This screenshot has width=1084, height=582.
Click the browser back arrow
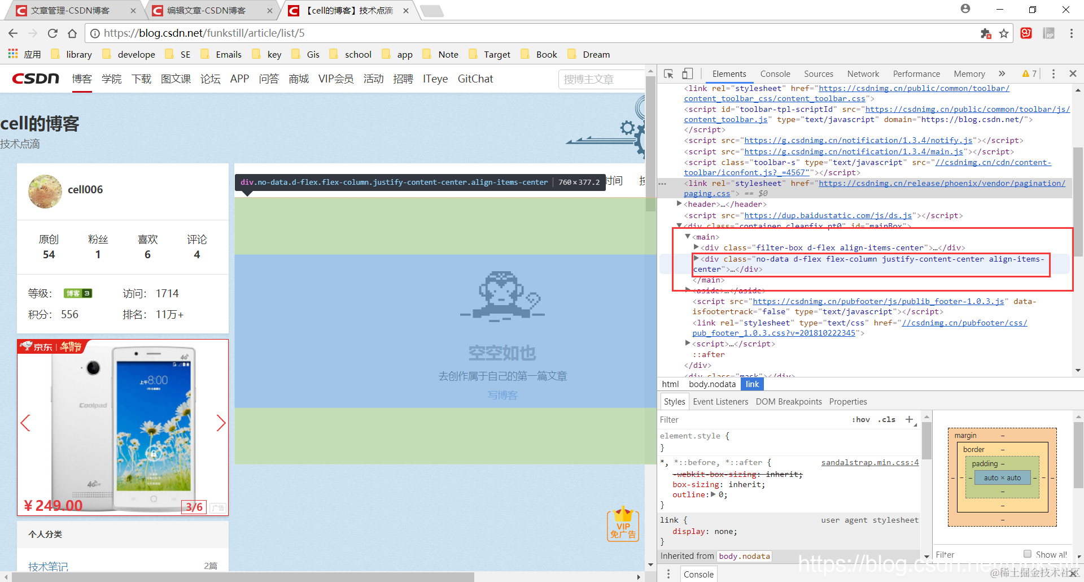13,33
